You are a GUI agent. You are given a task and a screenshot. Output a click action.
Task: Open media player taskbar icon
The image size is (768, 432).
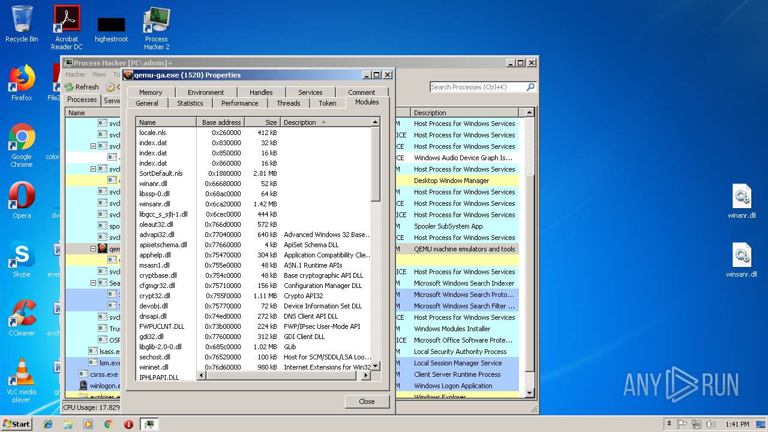tap(88, 424)
